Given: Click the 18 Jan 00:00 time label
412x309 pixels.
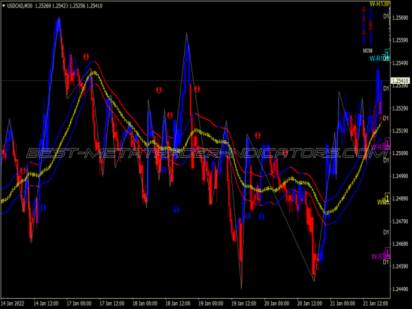Looking at the screenshot, I should (145, 304).
